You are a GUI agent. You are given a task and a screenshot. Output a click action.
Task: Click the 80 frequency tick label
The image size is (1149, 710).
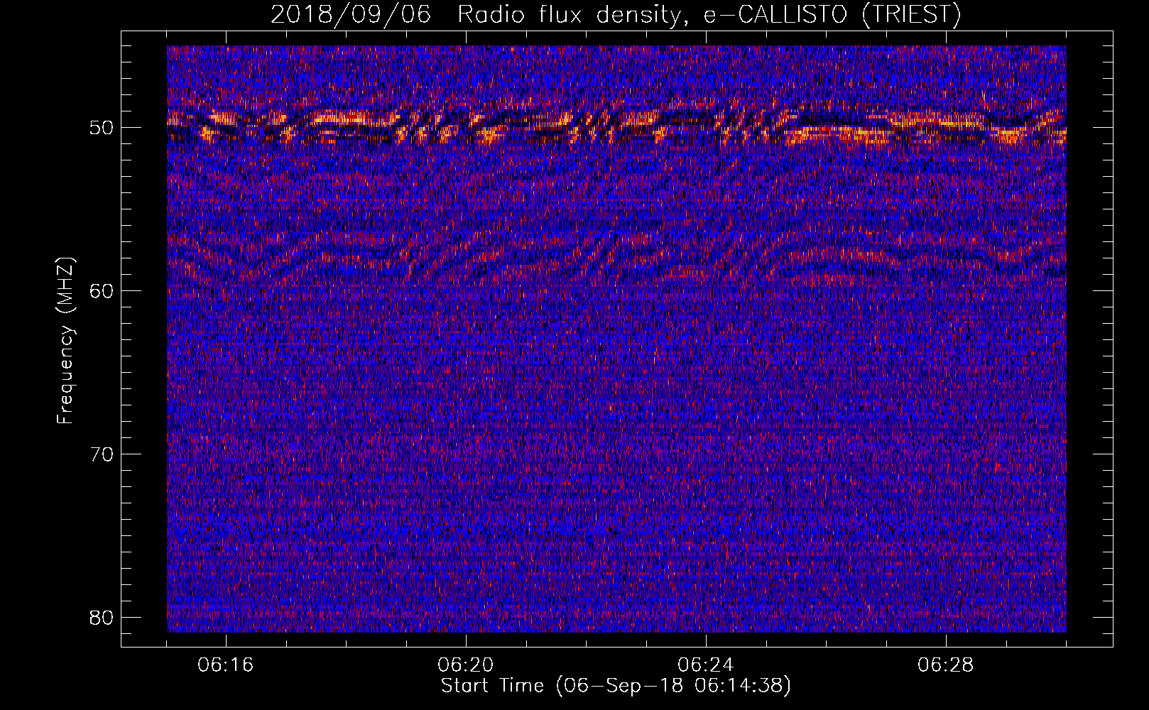[x=102, y=617]
